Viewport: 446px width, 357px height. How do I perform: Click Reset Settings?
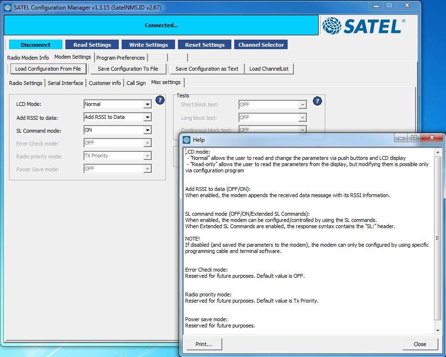[x=205, y=45]
